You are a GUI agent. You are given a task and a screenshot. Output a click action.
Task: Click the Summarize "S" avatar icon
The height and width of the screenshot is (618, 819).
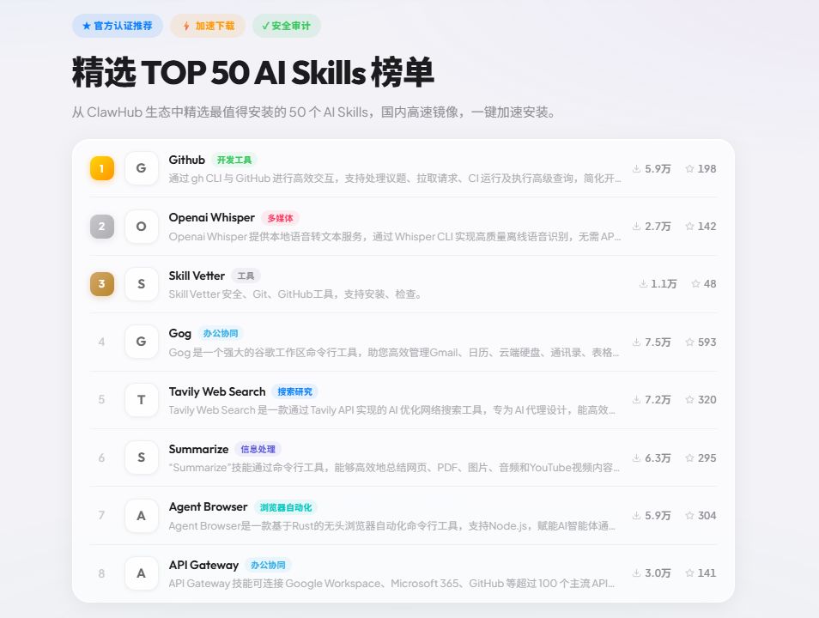click(x=141, y=457)
